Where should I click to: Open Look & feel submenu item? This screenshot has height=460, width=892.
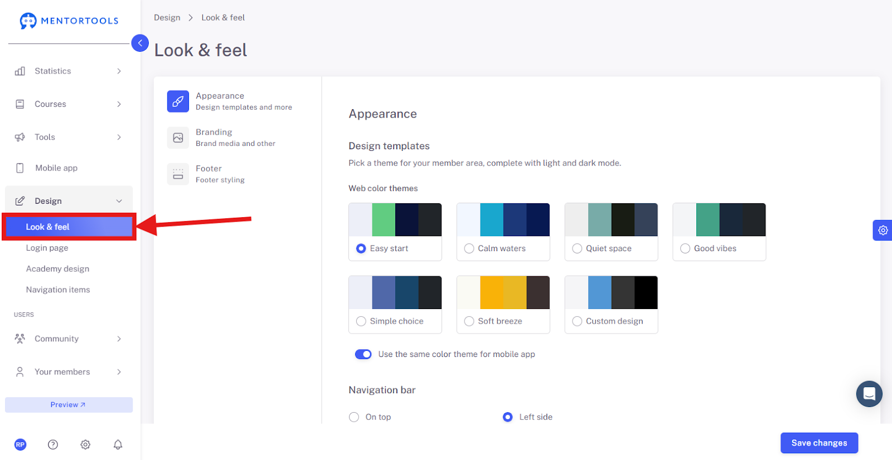[x=69, y=227]
